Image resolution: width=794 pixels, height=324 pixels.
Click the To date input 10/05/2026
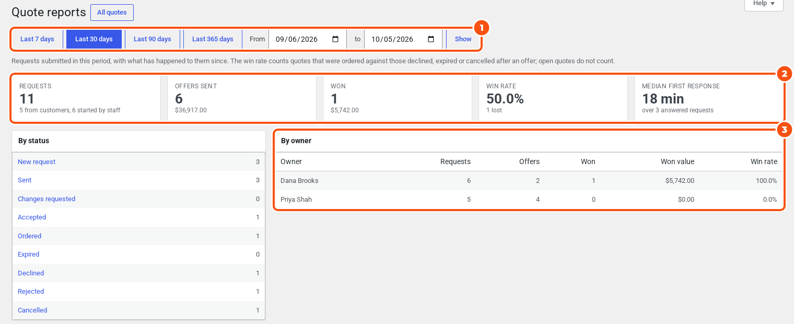point(403,39)
